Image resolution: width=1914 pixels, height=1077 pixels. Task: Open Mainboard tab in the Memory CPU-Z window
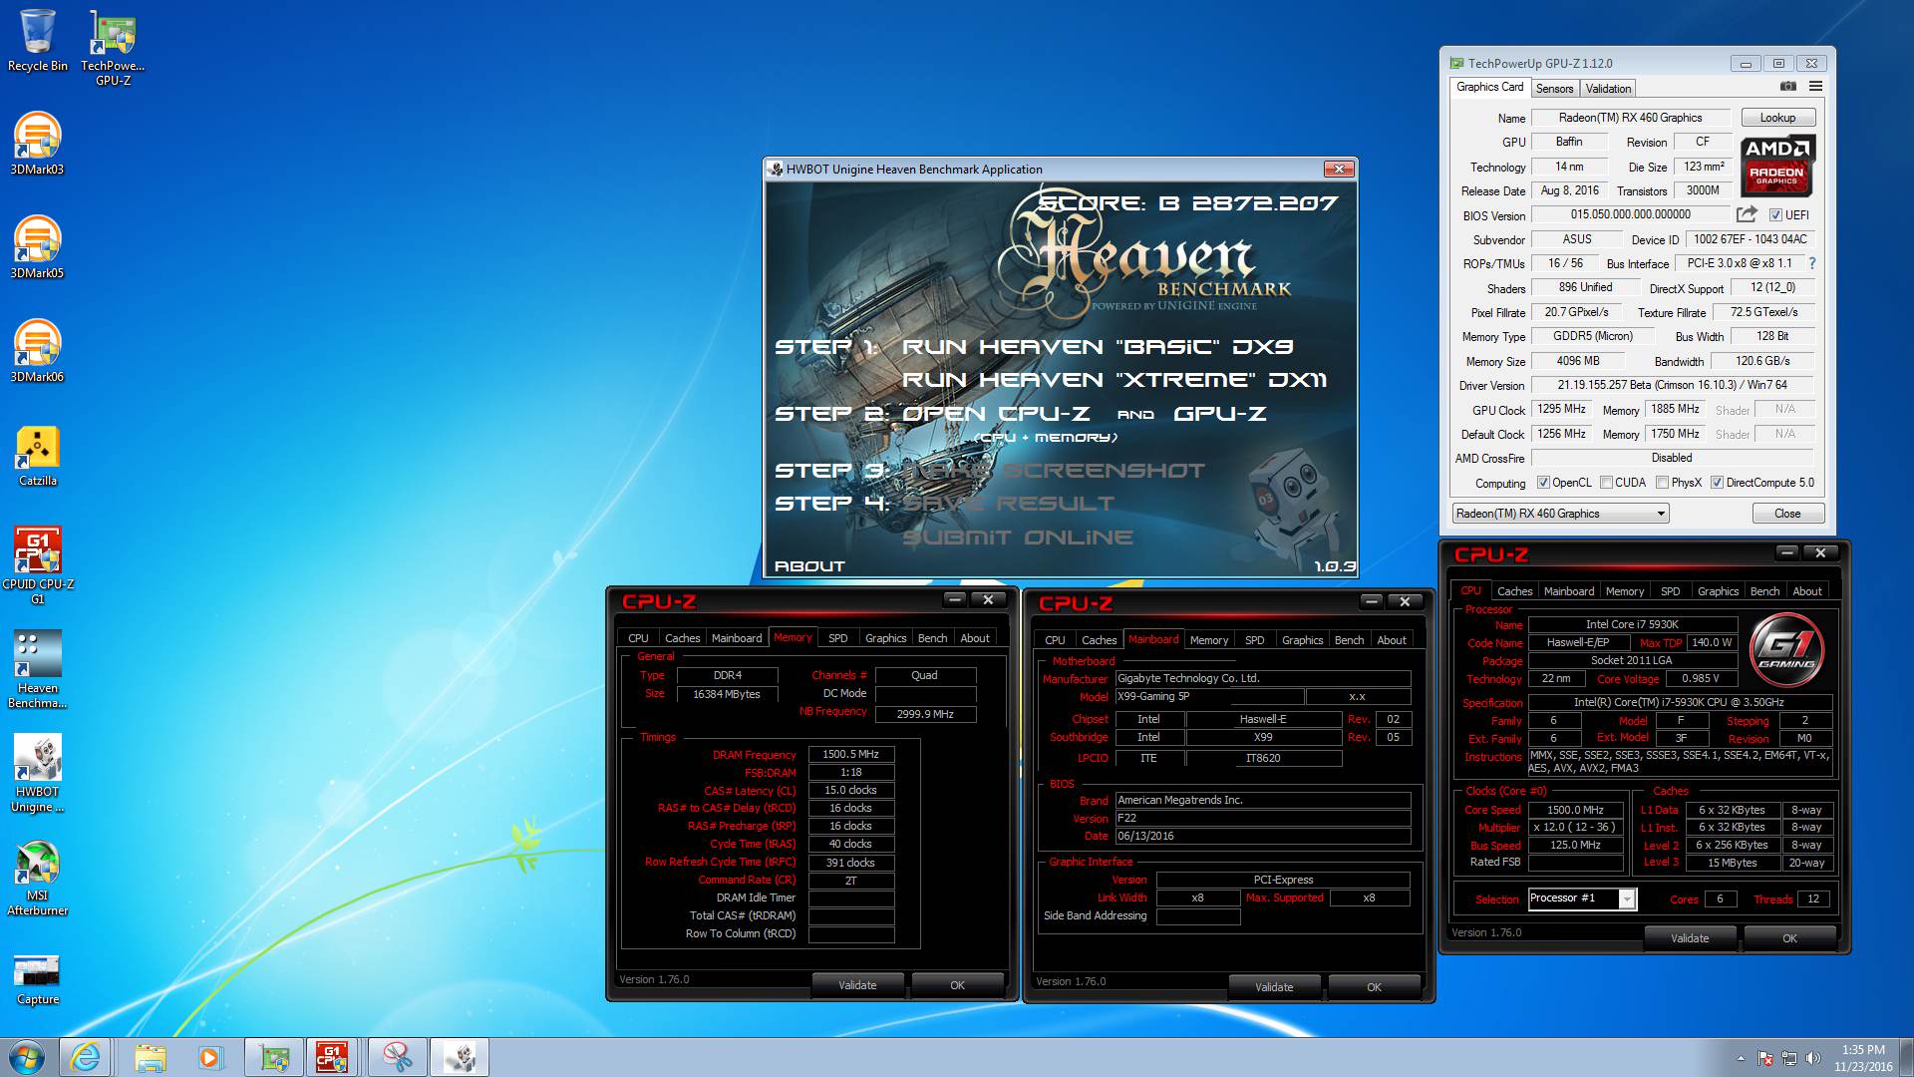(737, 638)
